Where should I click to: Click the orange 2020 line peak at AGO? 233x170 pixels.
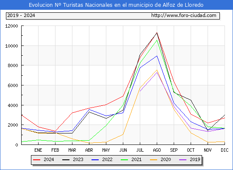[x=157, y=70]
